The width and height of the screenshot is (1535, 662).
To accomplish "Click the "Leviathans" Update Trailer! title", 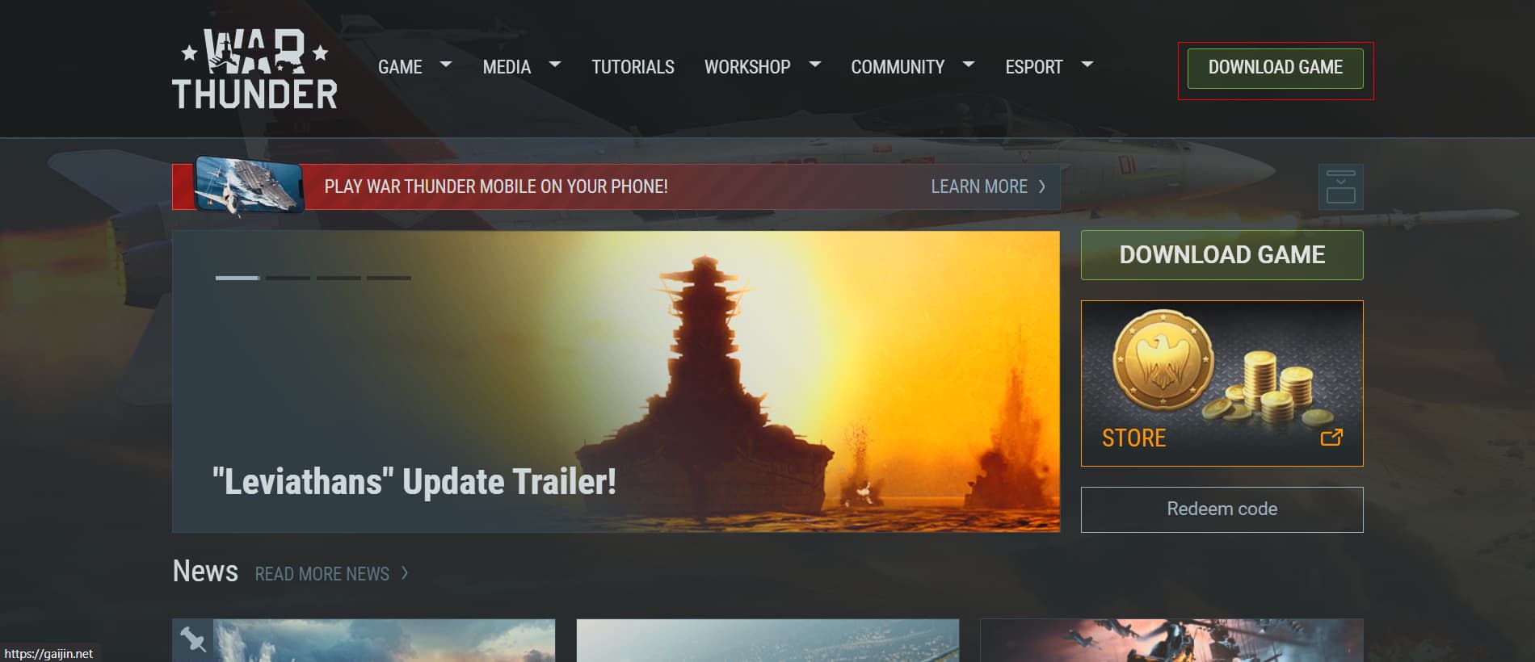I will click(414, 482).
